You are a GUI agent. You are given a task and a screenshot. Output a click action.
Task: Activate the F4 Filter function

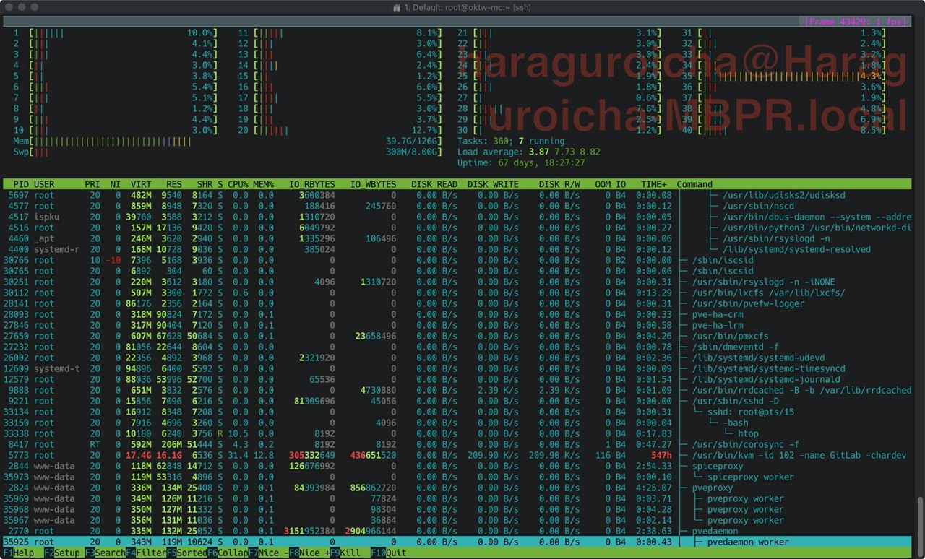click(146, 553)
